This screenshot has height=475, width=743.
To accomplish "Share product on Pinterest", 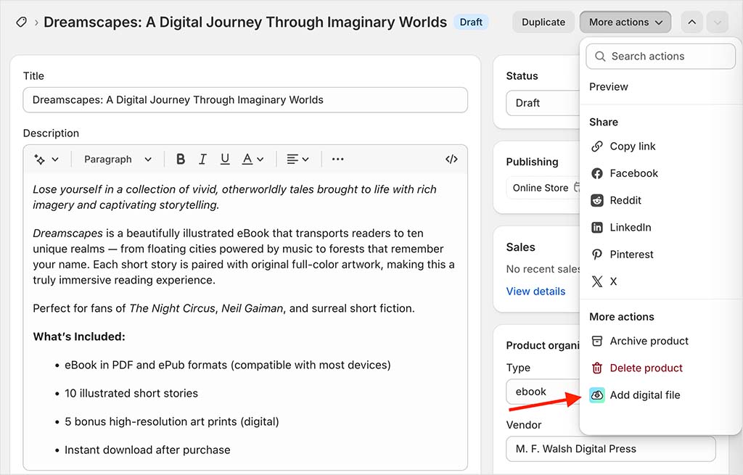I will [x=631, y=255].
